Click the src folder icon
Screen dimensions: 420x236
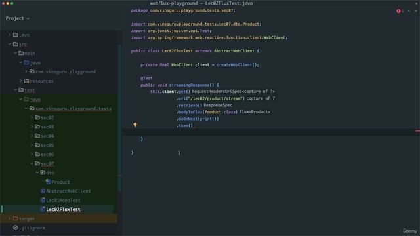[x=16, y=44]
